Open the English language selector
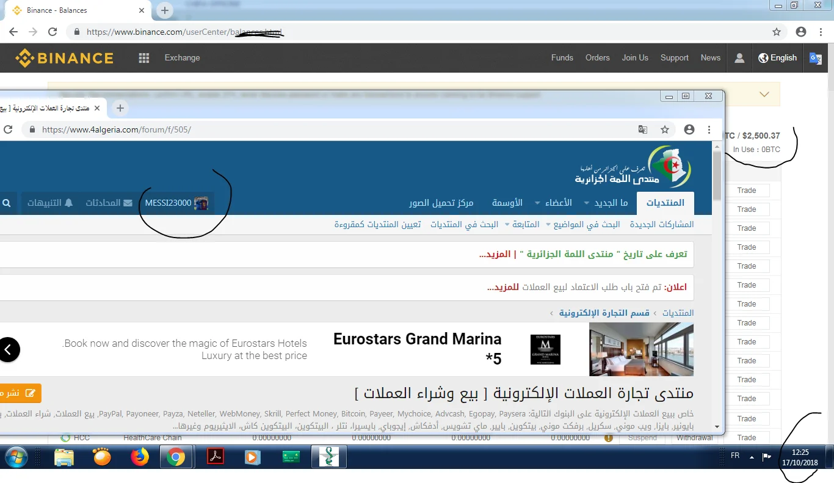Screen dimensions: 834x483 [777, 58]
